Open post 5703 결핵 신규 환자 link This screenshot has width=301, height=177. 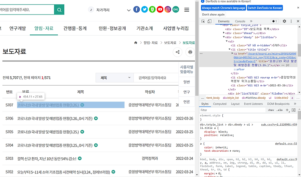pos(47,159)
